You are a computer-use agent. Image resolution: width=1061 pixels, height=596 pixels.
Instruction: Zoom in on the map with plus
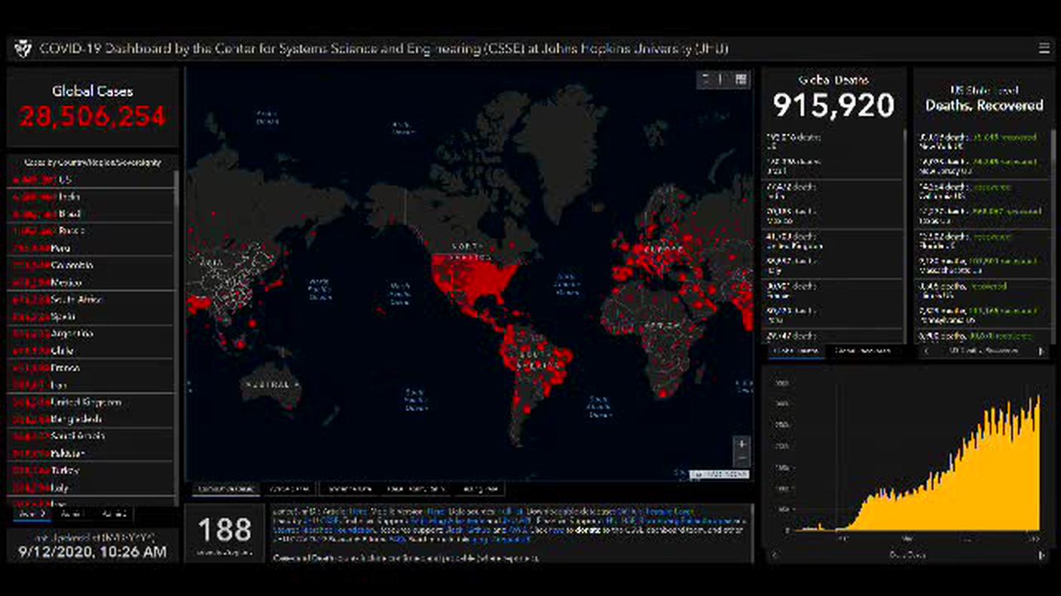pyautogui.click(x=741, y=444)
